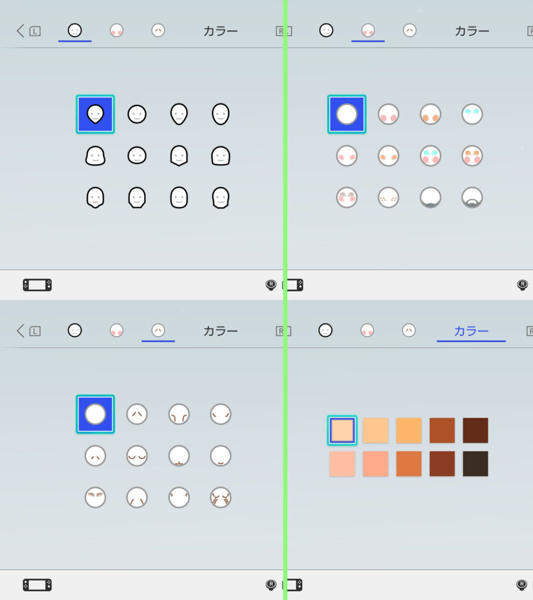Pick the brown feathered brow-like wrinkle option
Image resolution: width=533 pixels, height=600 pixels.
tap(95, 497)
